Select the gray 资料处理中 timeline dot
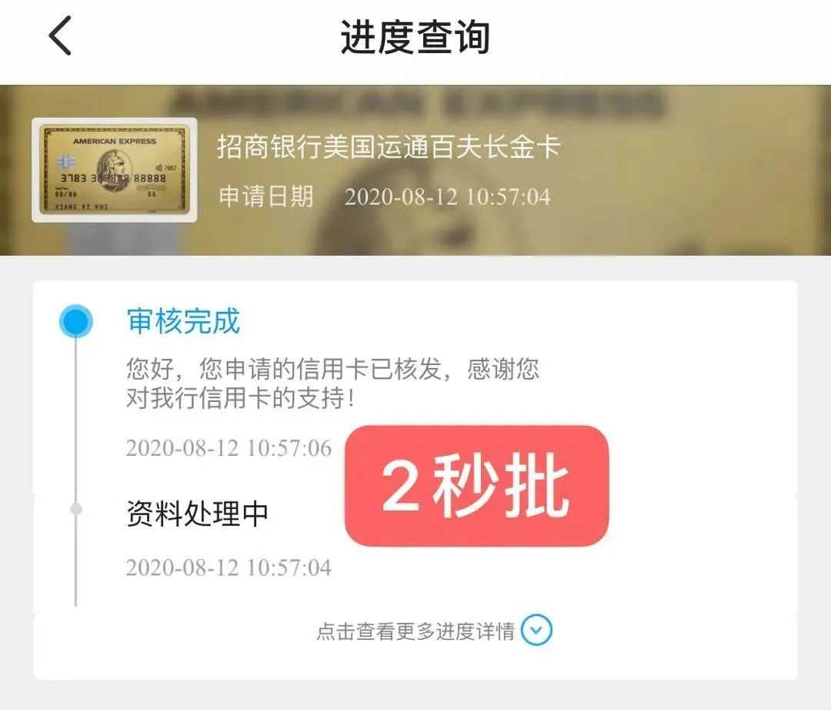The width and height of the screenshot is (831, 710). coord(75,509)
